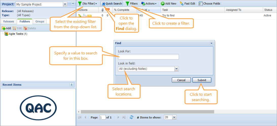Click the Quick Search button
The image size is (277, 126).
point(112,4)
